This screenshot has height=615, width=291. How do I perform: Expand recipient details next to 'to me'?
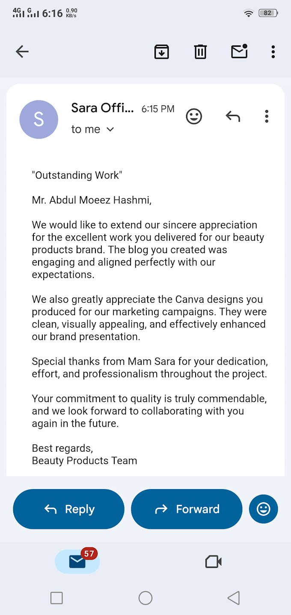pyautogui.click(x=110, y=129)
